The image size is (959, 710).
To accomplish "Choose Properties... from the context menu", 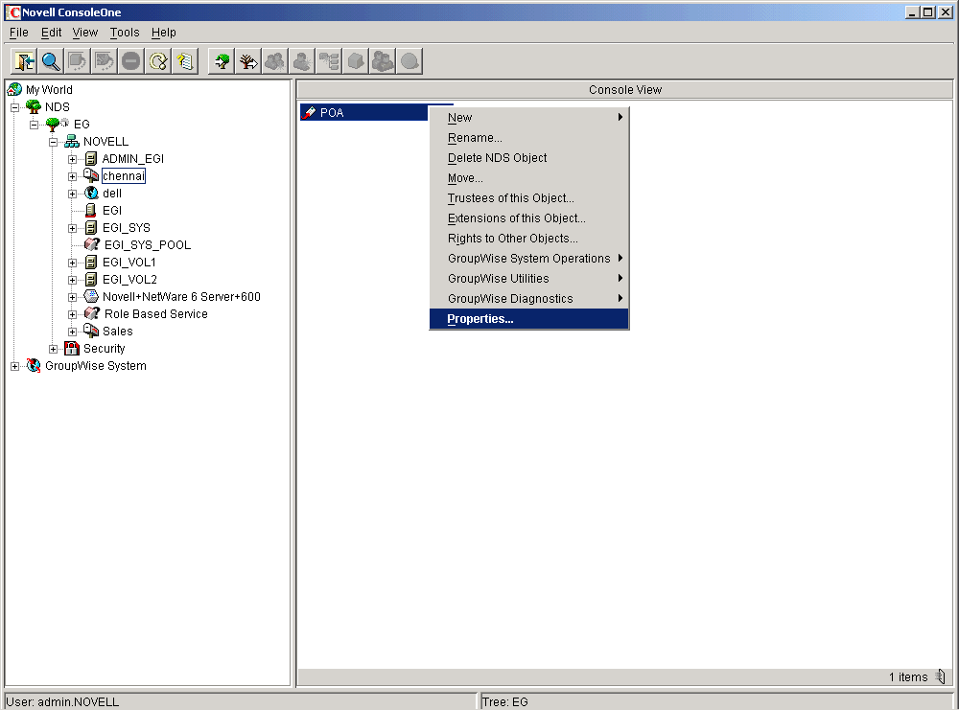I will point(529,319).
